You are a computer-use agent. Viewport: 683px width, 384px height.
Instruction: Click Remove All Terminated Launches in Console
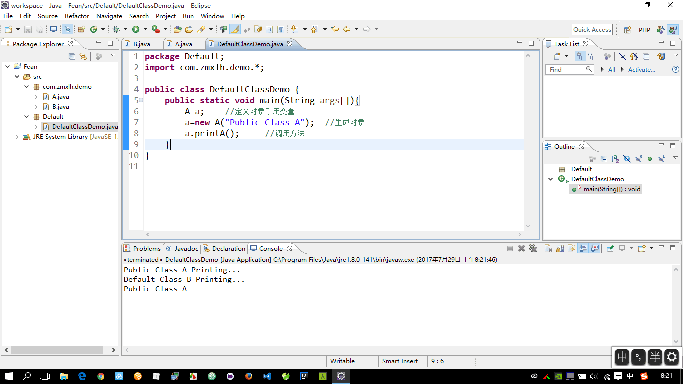click(533, 248)
